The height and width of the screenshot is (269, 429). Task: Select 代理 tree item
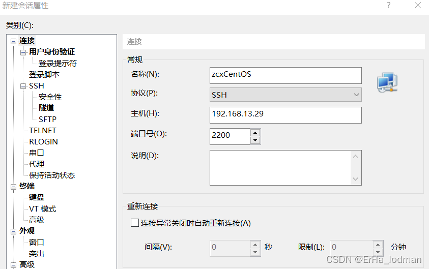coord(37,164)
